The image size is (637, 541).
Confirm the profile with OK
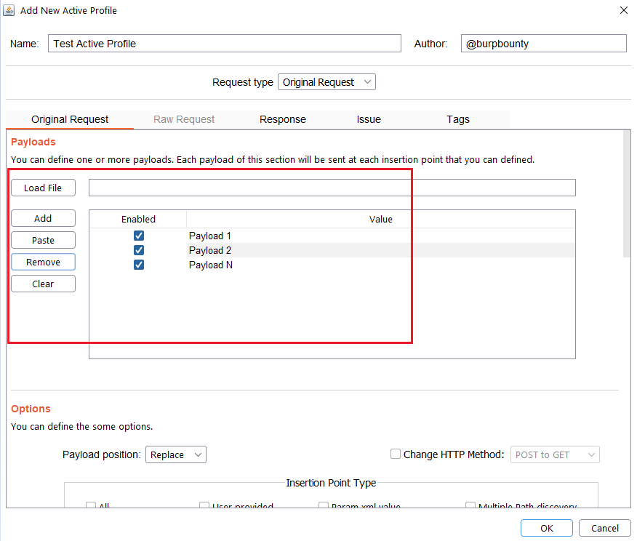click(x=546, y=529)
